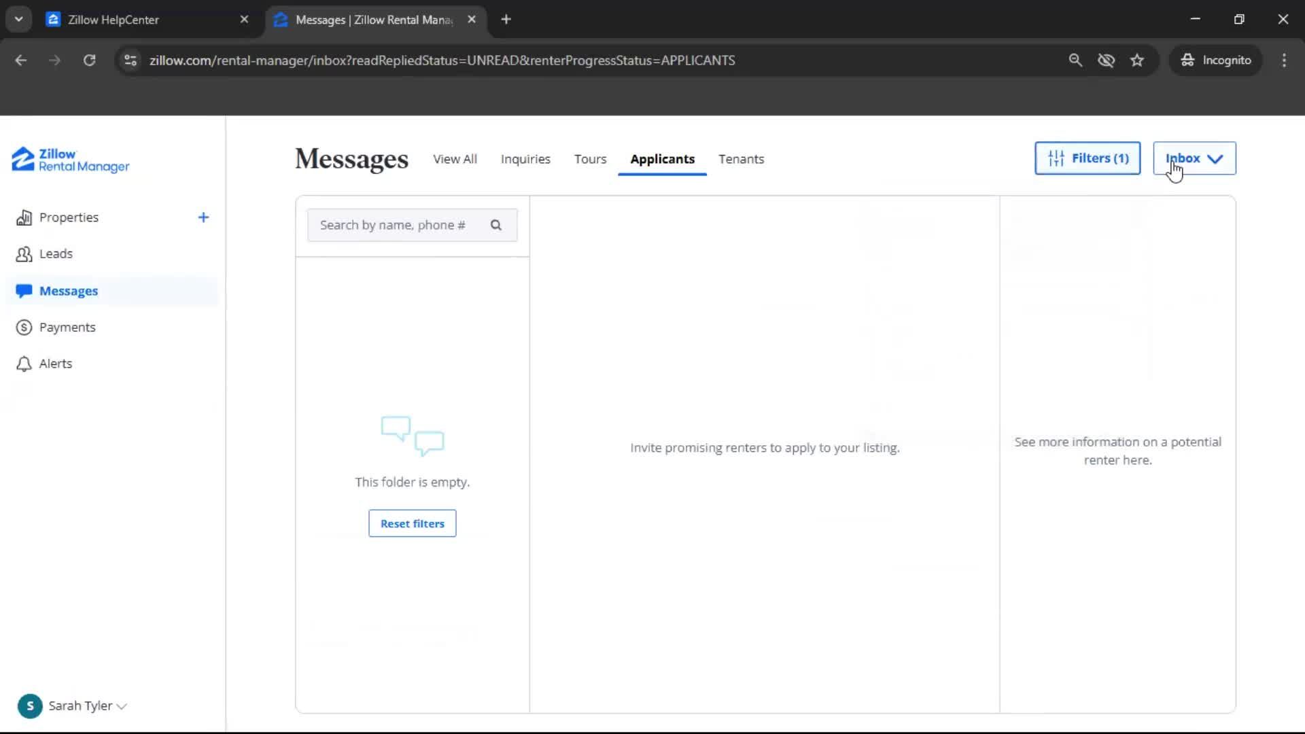Open the Zillow Rental Manager home logo
This screenshot has height=734, width=1305.
click(x=69, y=160)
